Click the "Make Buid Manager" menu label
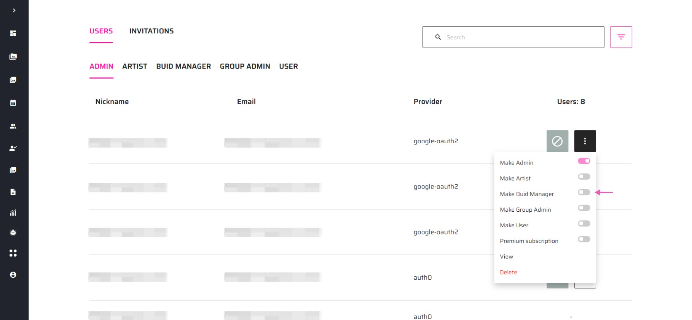 point(527,194)
